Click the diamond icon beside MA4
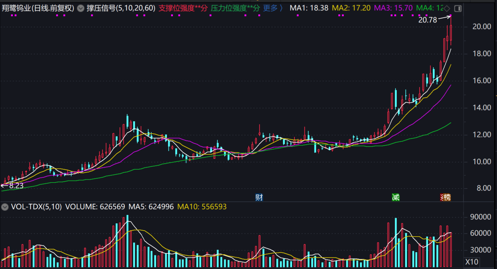The width and height of the screenshot is (497, 269). tap(447, 8)
